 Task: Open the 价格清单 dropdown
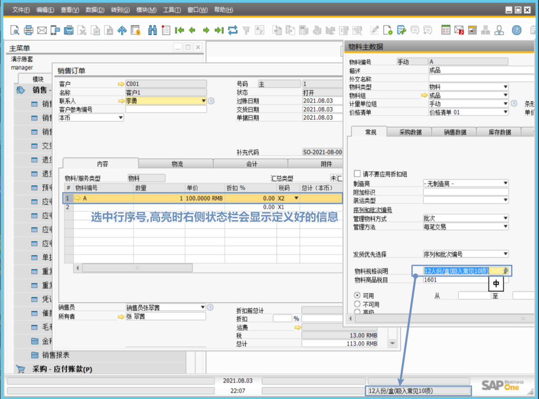505,112
